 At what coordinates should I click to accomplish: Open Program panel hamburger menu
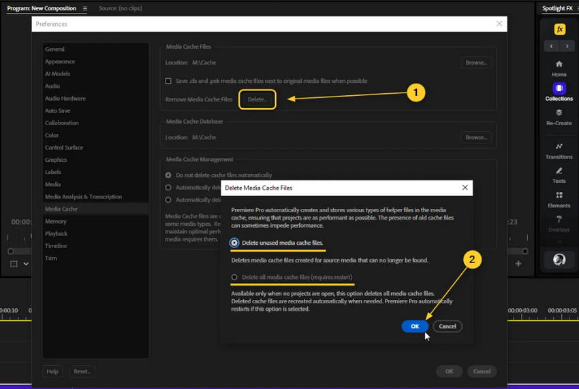[x=85, y=8]
